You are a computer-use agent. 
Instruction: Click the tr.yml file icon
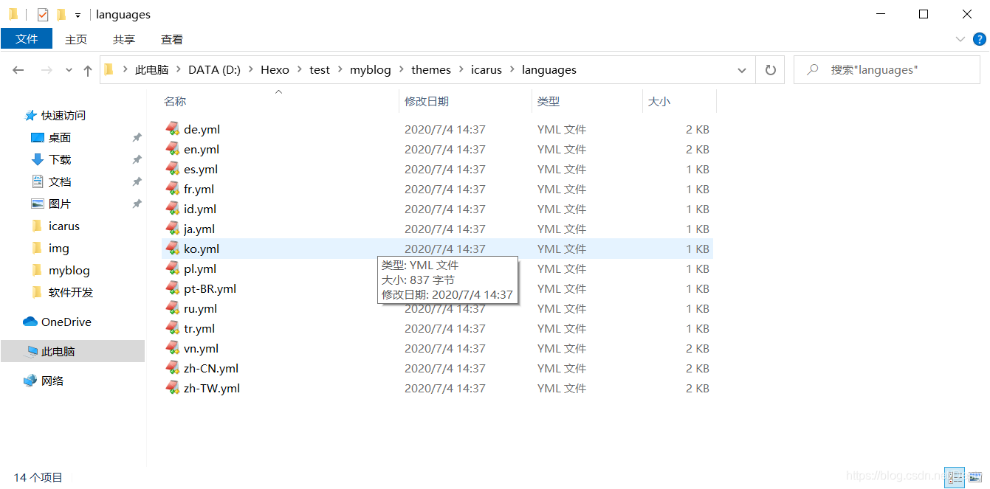coord(173,328)
